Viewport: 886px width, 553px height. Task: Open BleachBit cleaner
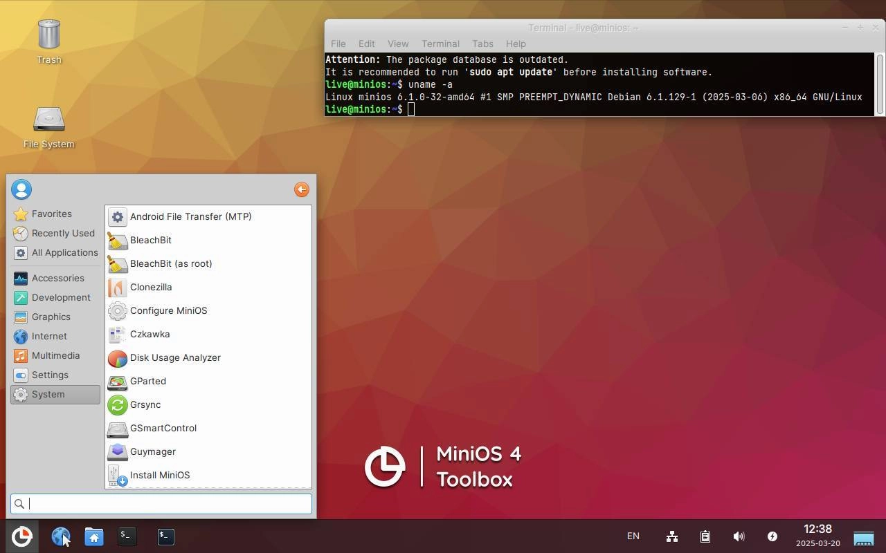[208, 240]
